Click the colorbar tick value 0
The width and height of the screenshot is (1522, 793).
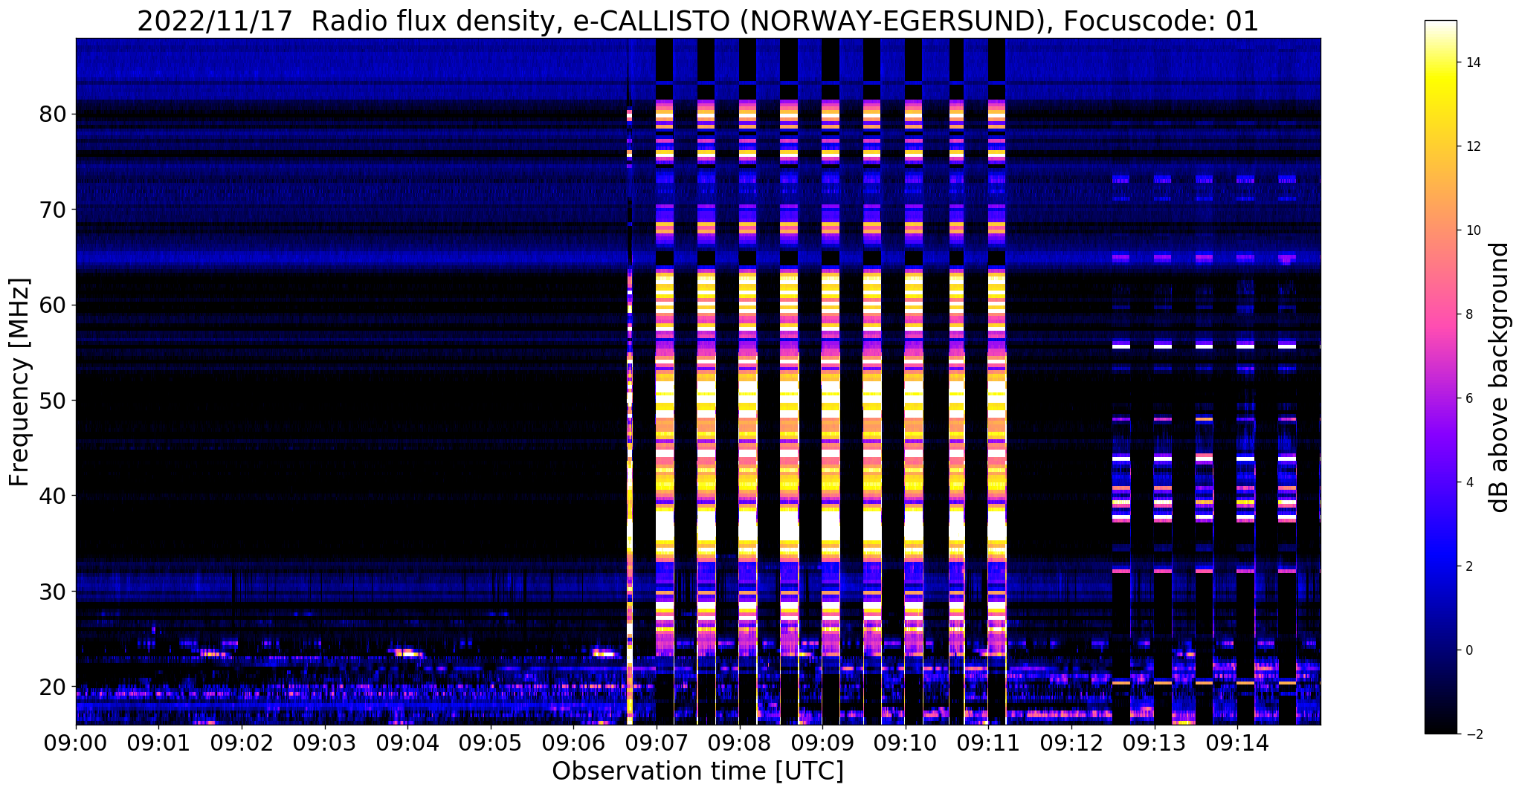click(1468, 650)
